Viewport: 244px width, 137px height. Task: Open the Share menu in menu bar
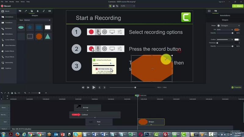[x=23, y=2]
